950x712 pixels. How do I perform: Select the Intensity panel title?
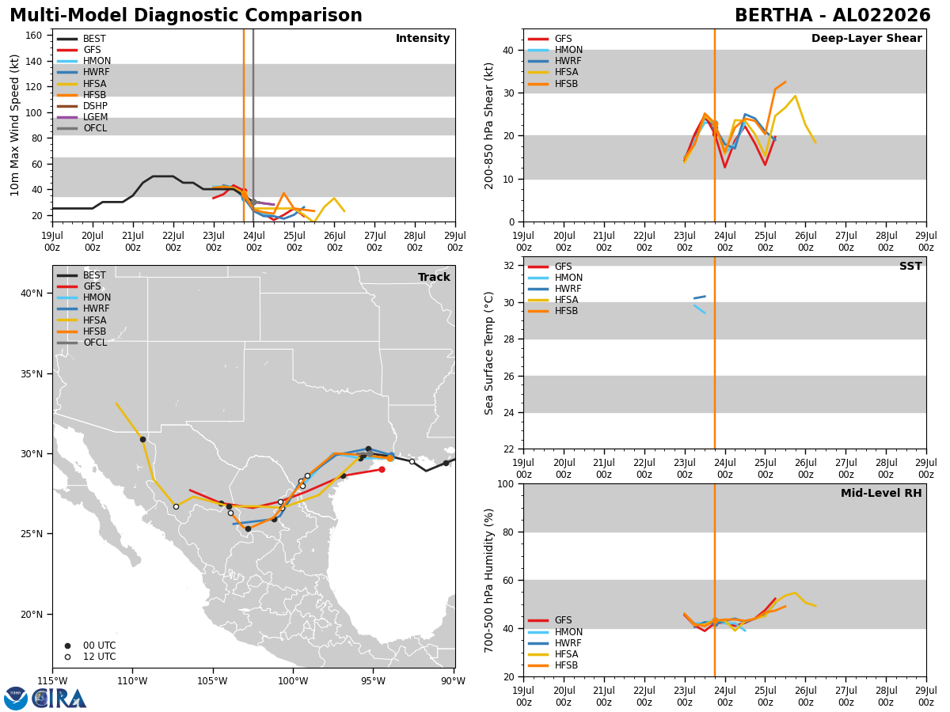[423, 39]
